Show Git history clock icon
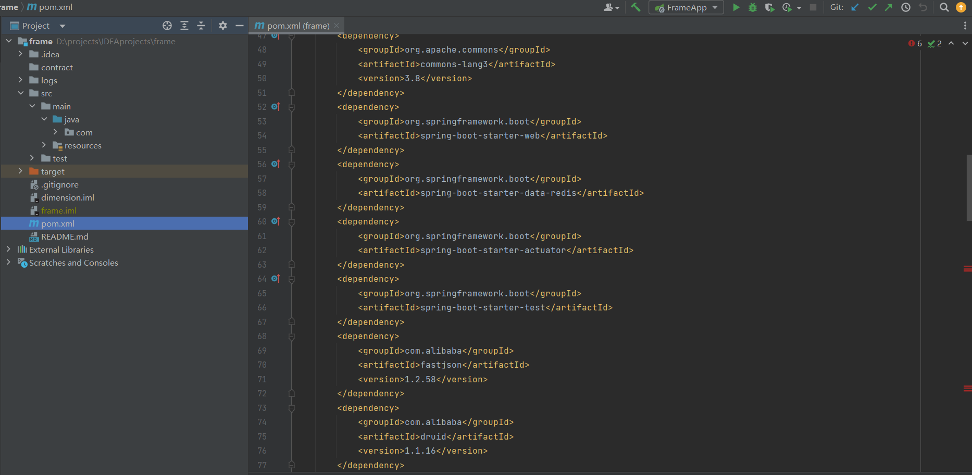The image size is (972, 475). point(906,7)
